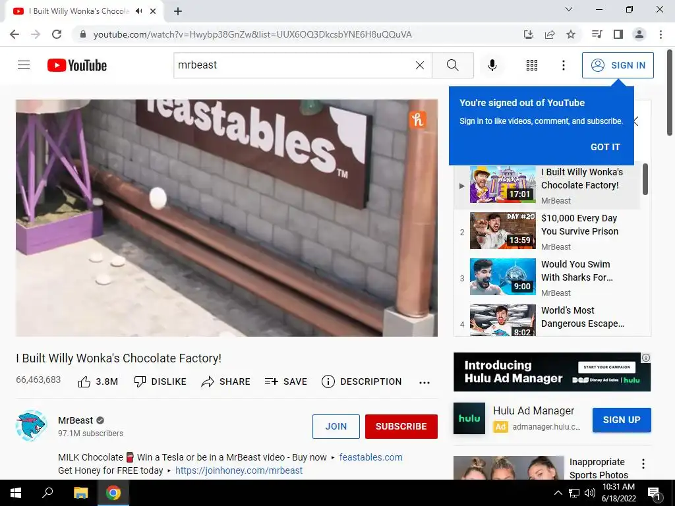Image resolution: width=675 pixels, height=506 pixels.
Task: Open the Hulu Ad Manager title link
Action: coord(533,411)
